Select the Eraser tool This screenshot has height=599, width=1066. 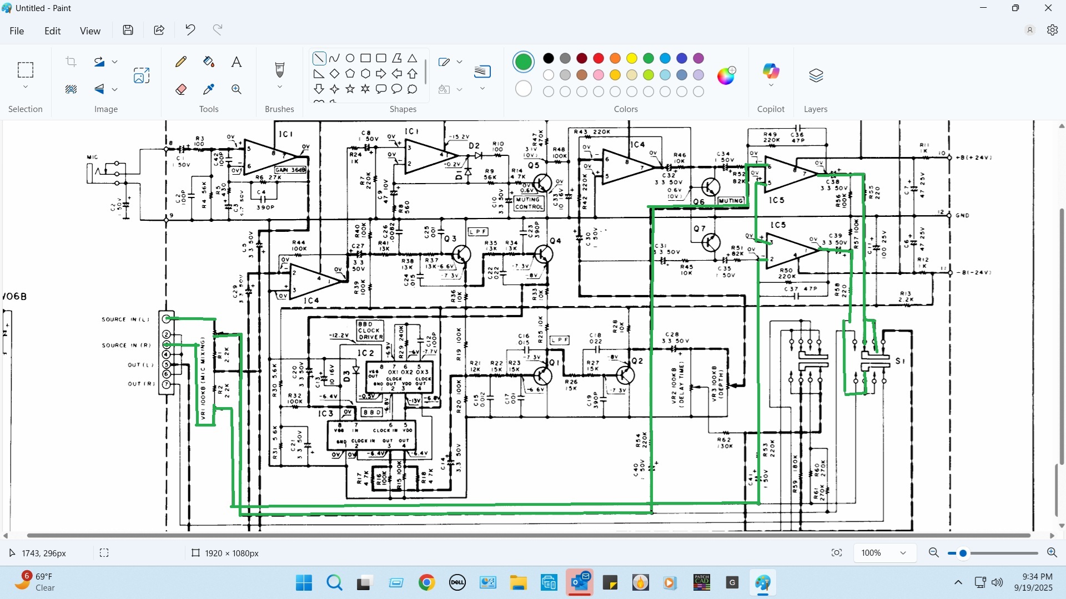point(181,89)
